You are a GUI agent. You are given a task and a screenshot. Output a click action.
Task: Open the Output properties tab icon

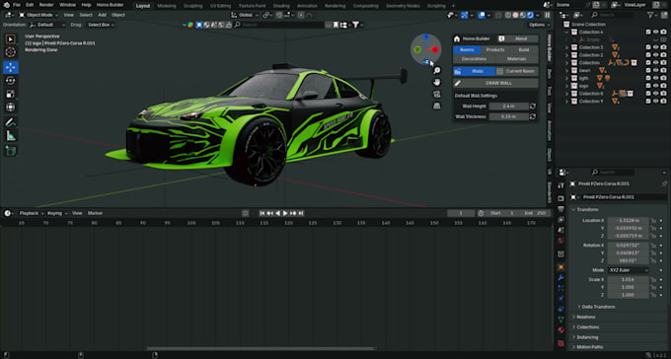click(x=561, y=209)
